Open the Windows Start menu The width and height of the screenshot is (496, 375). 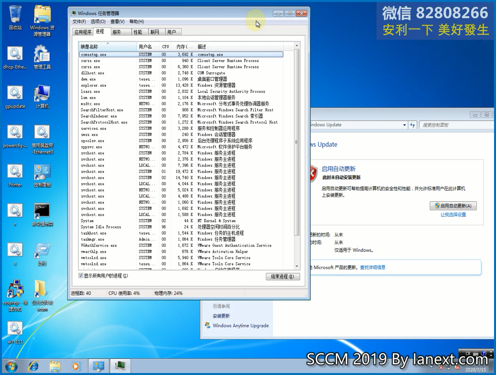tap(11, 366)
